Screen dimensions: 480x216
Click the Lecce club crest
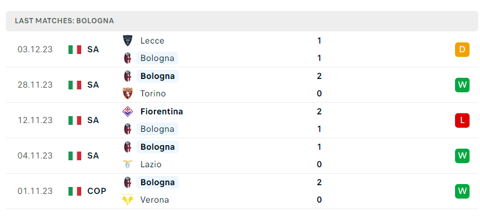point(127,41)
